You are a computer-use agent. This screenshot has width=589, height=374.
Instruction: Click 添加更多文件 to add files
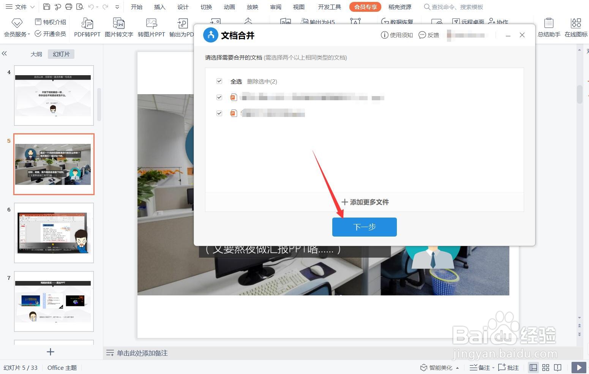[x=365, y=202]
